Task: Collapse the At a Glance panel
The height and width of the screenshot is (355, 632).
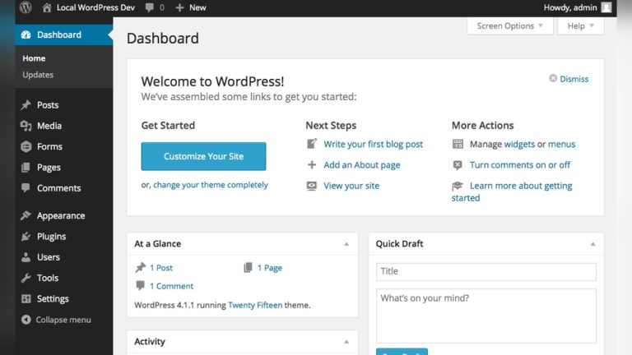Action: coord(346,244)
